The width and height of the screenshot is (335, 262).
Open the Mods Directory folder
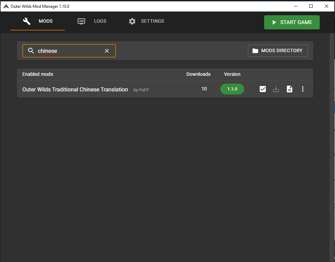[x=278, y=50]
